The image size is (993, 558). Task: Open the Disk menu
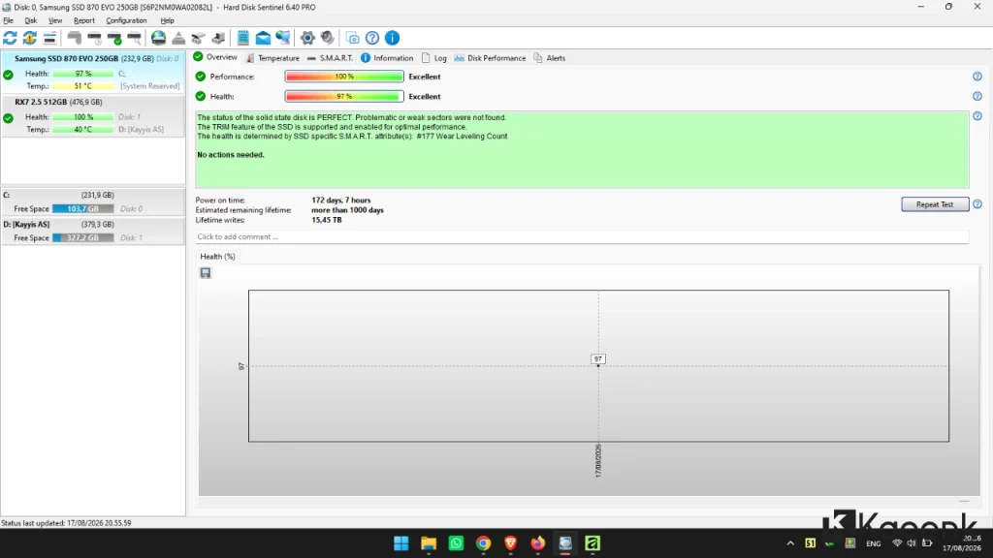point(30,21)
